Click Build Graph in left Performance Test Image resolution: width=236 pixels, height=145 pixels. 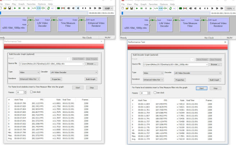tap(91, 79)
